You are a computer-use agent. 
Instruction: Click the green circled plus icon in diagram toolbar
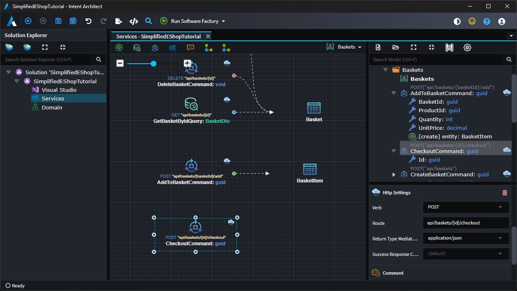click(119, 48)
